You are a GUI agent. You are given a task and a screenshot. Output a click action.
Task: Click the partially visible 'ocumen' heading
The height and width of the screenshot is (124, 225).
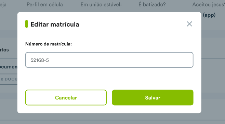(9, 67)
